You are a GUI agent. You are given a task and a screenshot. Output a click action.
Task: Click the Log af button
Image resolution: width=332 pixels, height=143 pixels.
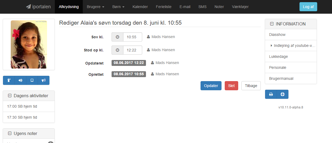click(308, 7)
